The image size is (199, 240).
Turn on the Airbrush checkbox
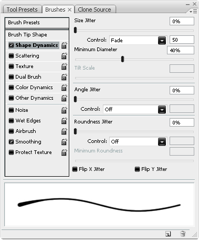click(11, 131)
